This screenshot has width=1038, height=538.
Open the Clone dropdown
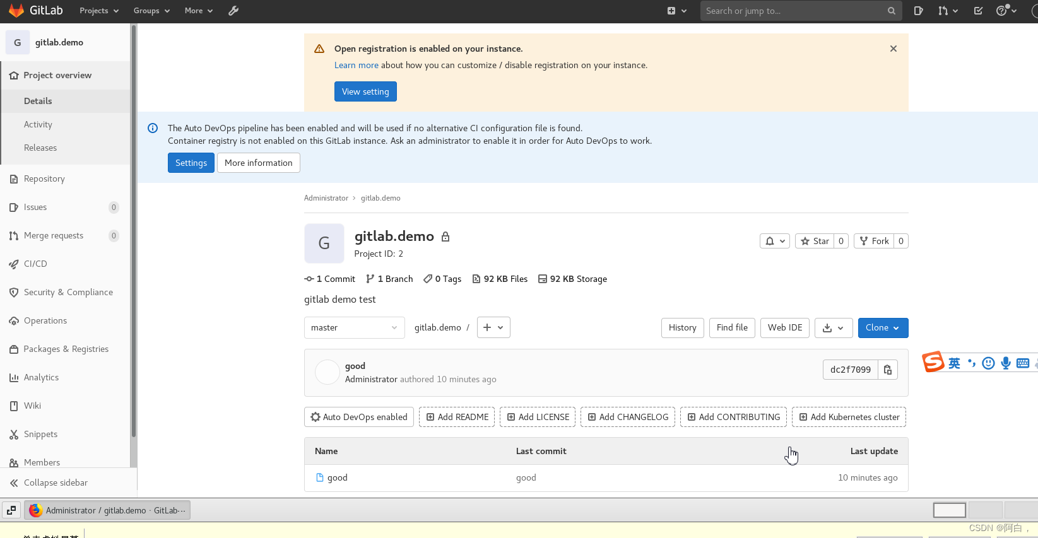point(883,327)
